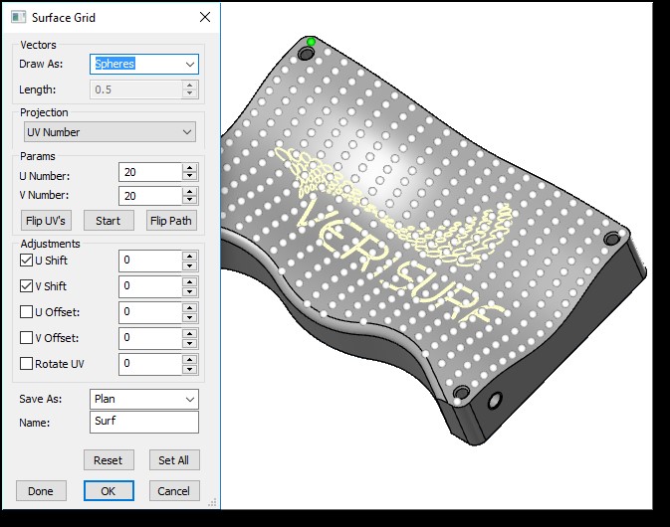
Task: Click the U Offset value field
Action: tap(150, 312)
